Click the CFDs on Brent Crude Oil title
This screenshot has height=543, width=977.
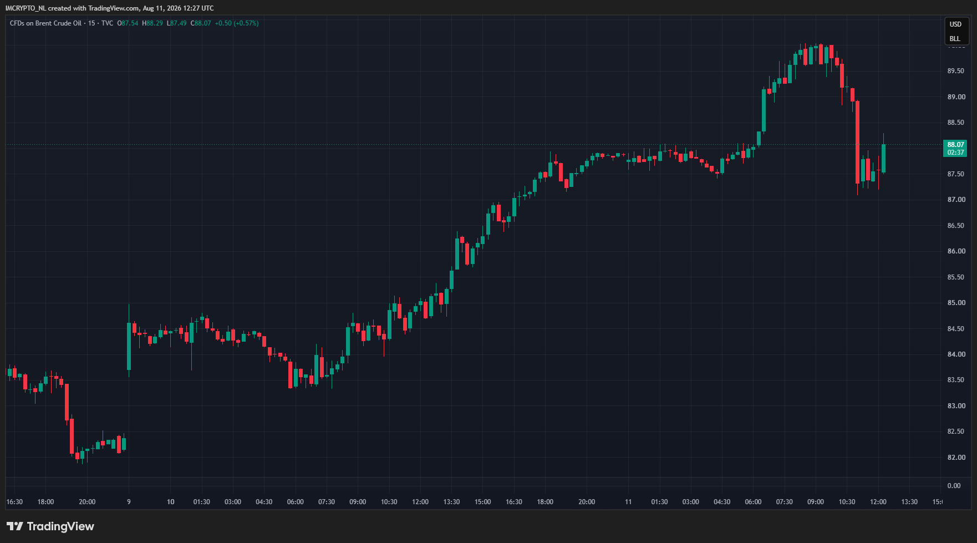click(x=45, y=23)
